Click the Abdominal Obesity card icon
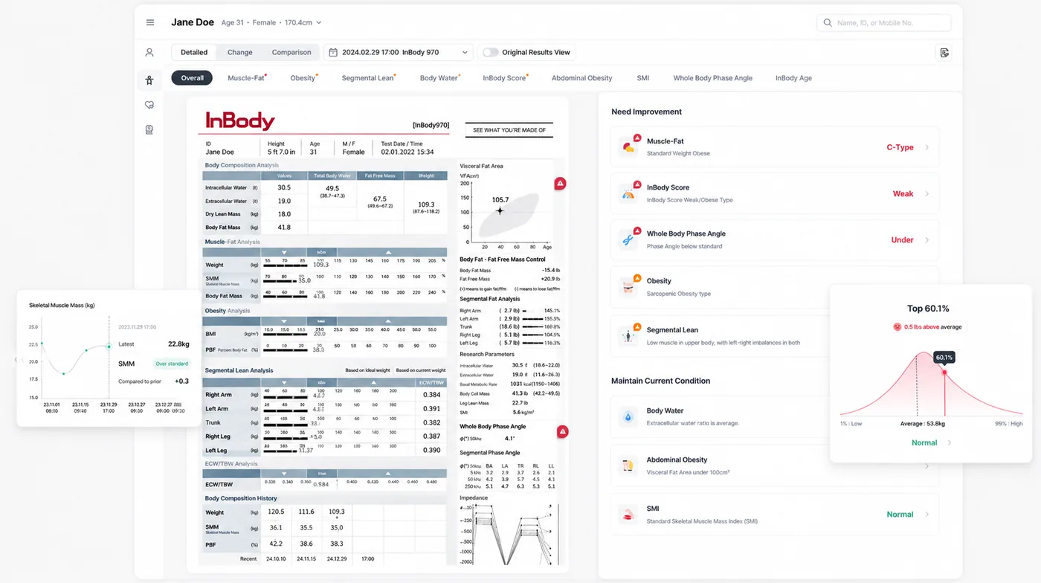 628,466
